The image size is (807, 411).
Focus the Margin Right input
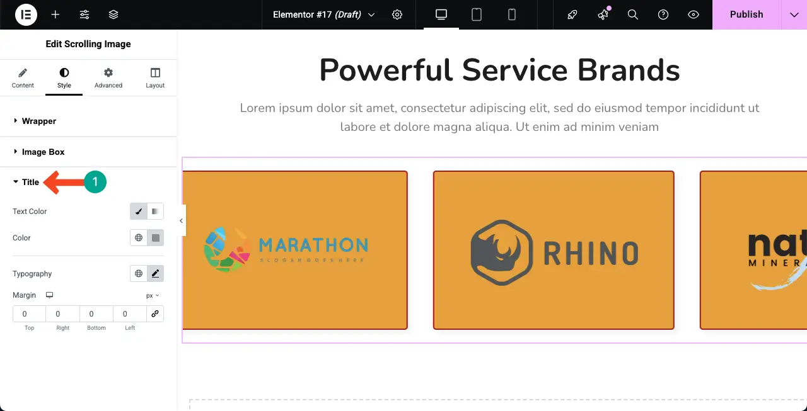[63, 314]
